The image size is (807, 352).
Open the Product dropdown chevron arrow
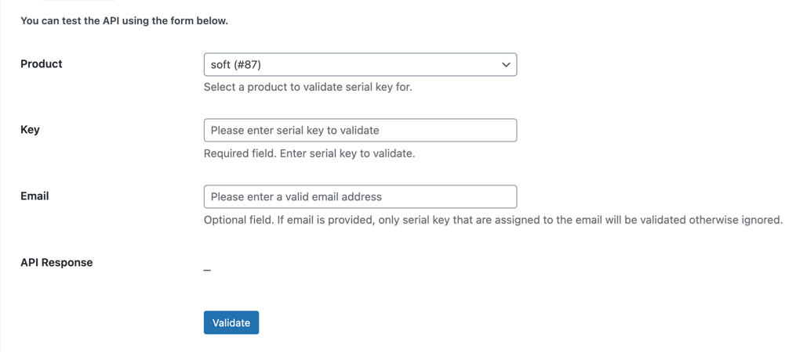506,65
